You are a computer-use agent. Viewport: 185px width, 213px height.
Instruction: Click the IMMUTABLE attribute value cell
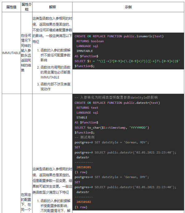pos(11,53)
